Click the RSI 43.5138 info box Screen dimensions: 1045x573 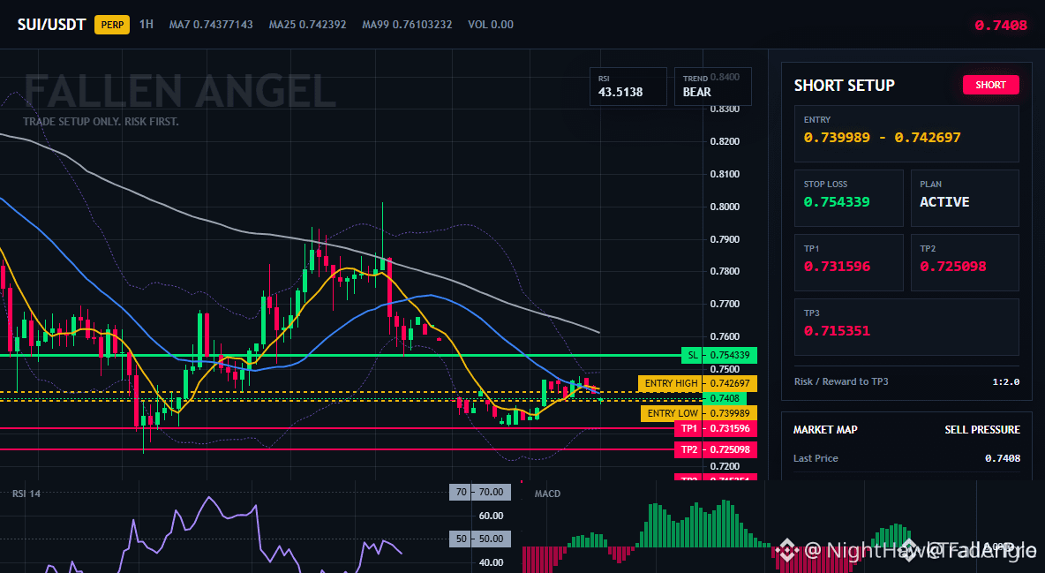tap(628, 86)
